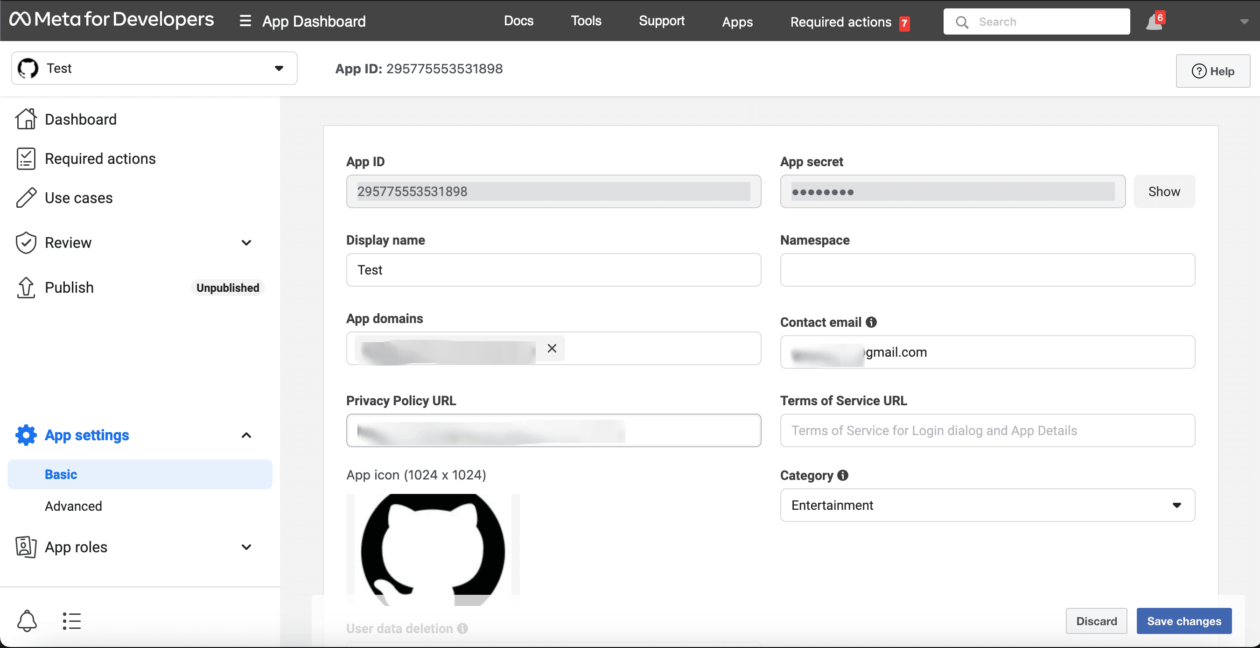Expand the Review section chevron
The height and width of the screenshot is (648, 1260).
[246, 243]
